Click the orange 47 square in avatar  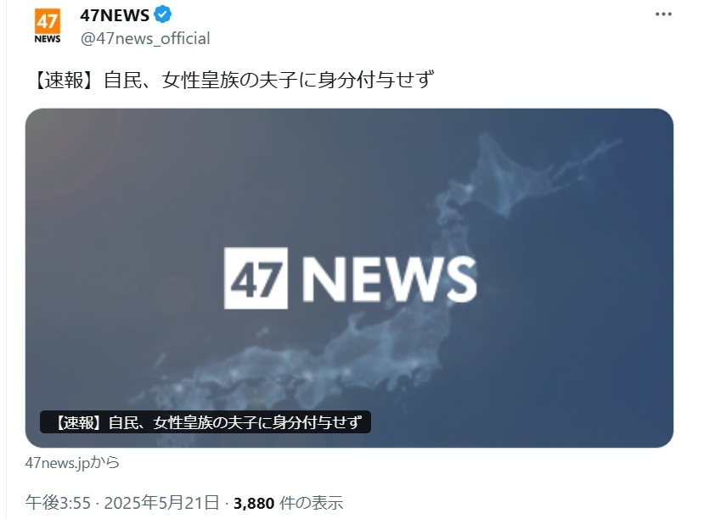(x=48, y=20)
